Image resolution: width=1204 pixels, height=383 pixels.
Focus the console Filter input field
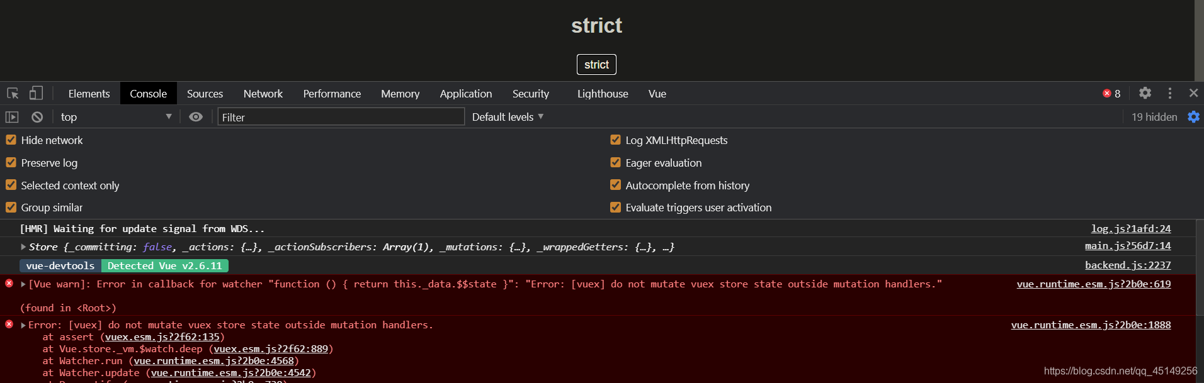point(341,117)
